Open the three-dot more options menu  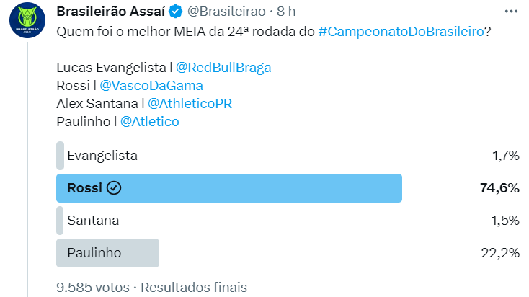[510, 12]
